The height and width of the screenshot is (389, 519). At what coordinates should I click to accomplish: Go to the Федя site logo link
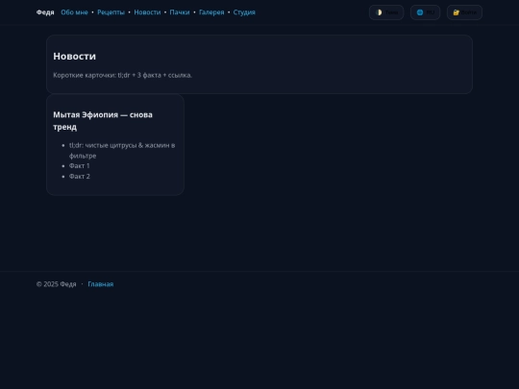tap(45, 12)
